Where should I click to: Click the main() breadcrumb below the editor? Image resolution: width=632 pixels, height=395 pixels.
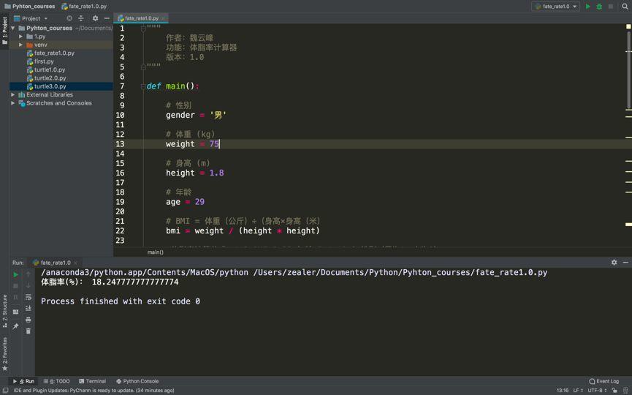(155, 252)
